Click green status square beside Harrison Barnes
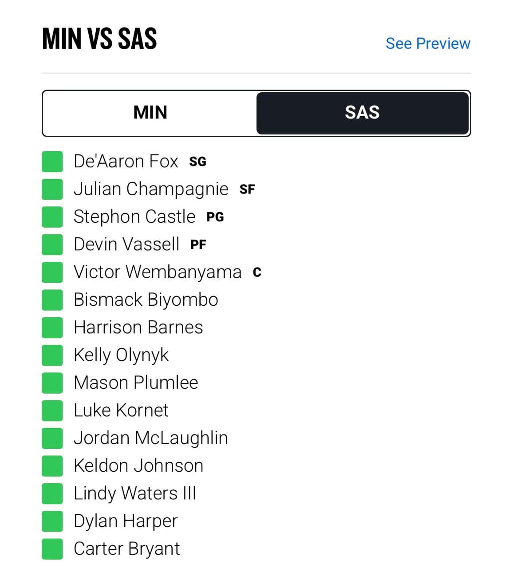The image size is (513, 568). [52, 327]
